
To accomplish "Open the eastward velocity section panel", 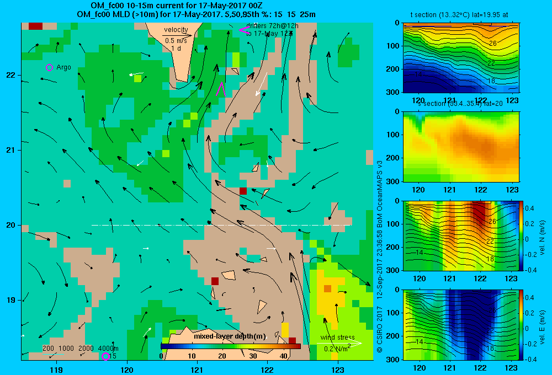I will tap(461, 325).
